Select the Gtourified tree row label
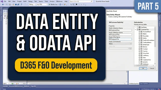Viewport: 161px width, 90px height. click(x=146, y=53)
